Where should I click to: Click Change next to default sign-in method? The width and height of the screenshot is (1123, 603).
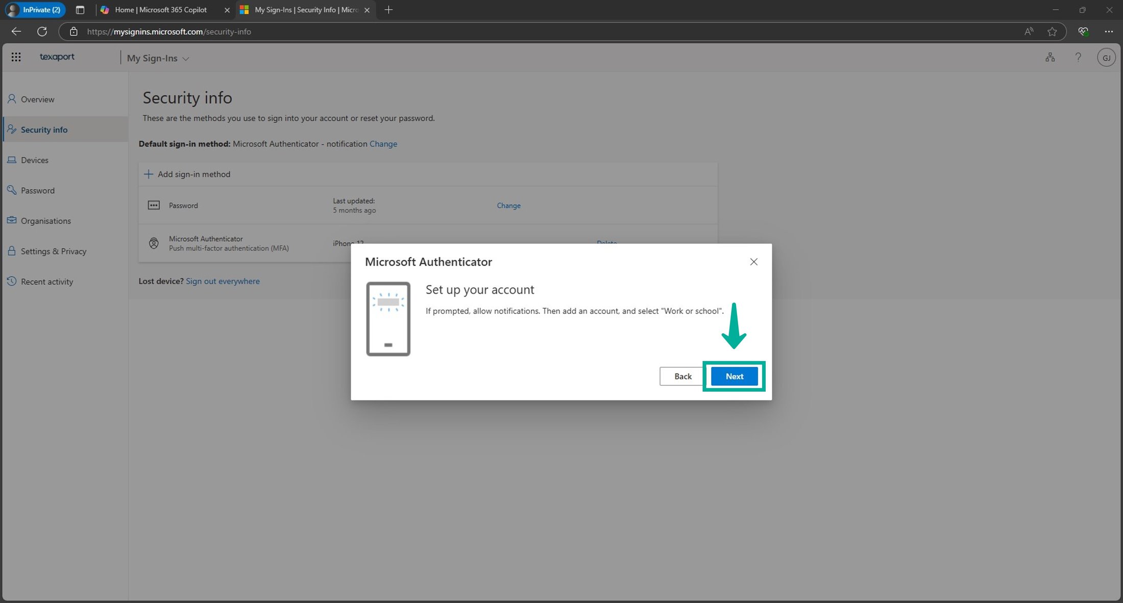383,143
